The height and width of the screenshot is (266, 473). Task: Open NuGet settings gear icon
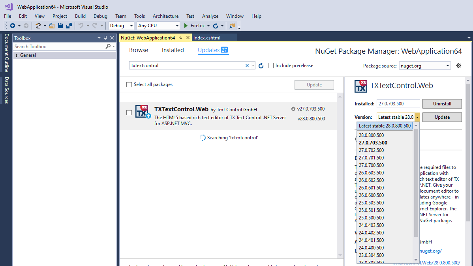coord(458,66)
